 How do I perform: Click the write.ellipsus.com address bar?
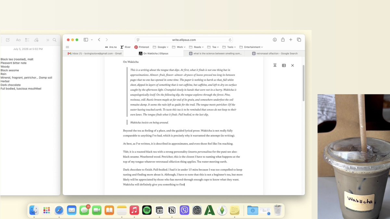point(184,40)
